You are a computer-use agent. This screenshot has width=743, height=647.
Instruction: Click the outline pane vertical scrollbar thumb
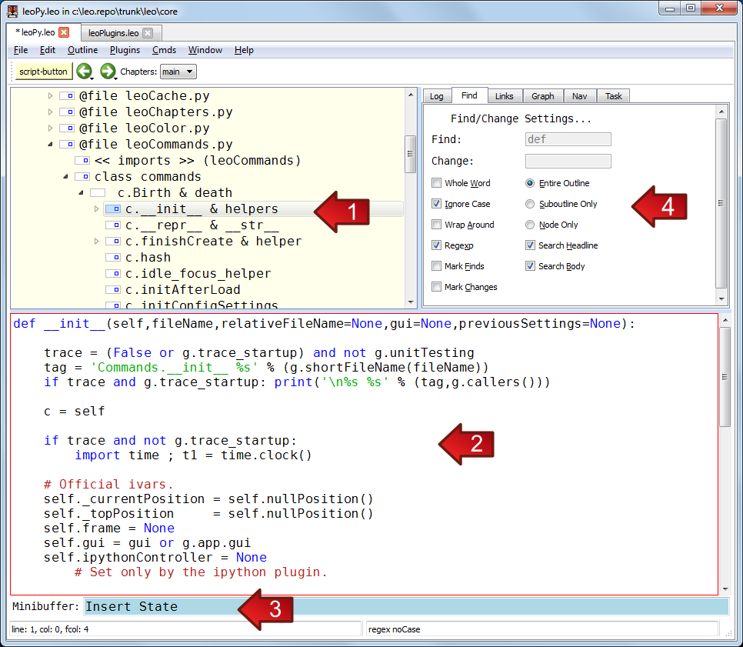(x=411, y=154)
